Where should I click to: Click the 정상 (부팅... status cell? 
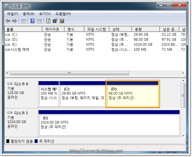pos(121,35)
